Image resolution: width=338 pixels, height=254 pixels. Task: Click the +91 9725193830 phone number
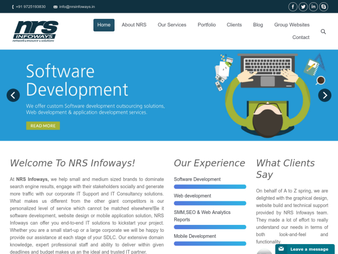coord(31,7)
